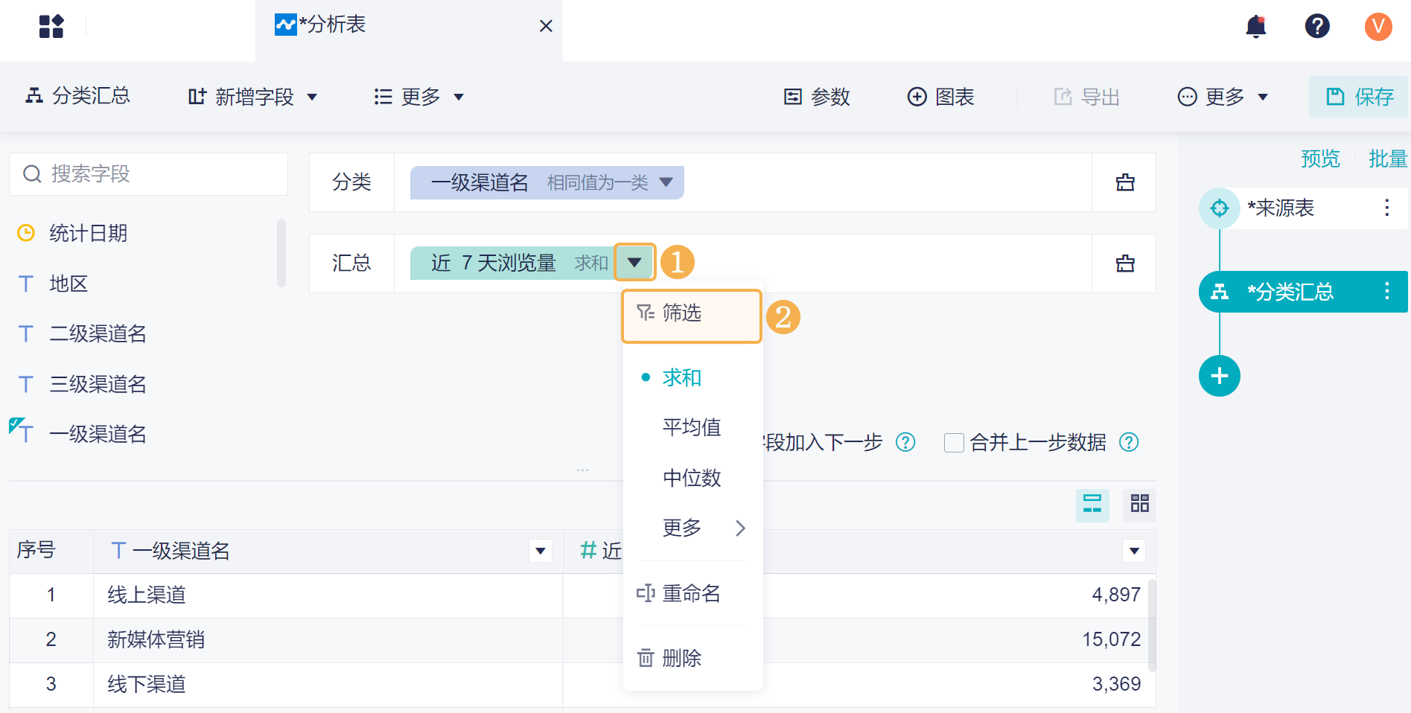This screenshot has height=713, width=1411.
Task: Click the notification bell icon
Action: pyautogui.click(x=1255, y=26)
